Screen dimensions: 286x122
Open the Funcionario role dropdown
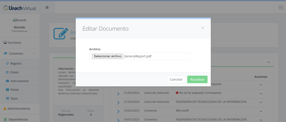coord(19,31)
